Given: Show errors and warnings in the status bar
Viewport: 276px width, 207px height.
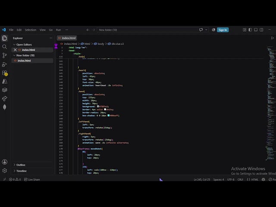Looking at the screenshot, I should 15,179.
